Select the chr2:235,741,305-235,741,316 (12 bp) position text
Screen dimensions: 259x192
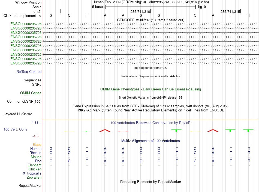click(179, 2)
